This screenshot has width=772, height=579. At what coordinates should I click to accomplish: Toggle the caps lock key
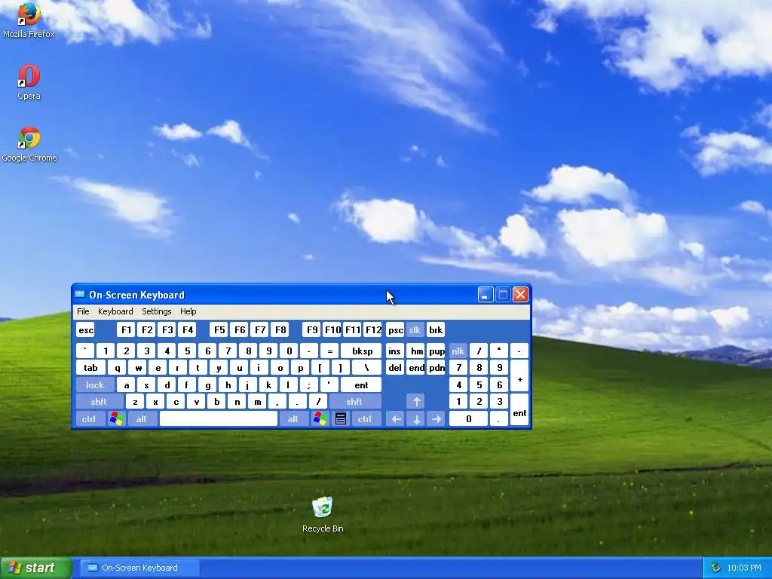95,385
